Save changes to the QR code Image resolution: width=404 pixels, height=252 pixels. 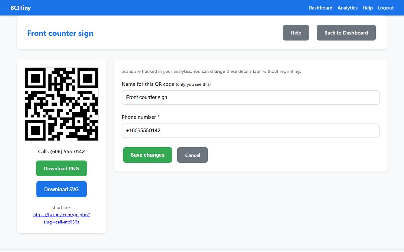(147, 155)
